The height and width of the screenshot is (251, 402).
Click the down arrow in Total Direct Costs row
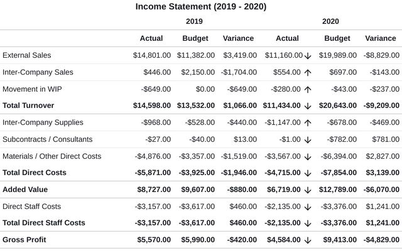click(x=308, y=173)
